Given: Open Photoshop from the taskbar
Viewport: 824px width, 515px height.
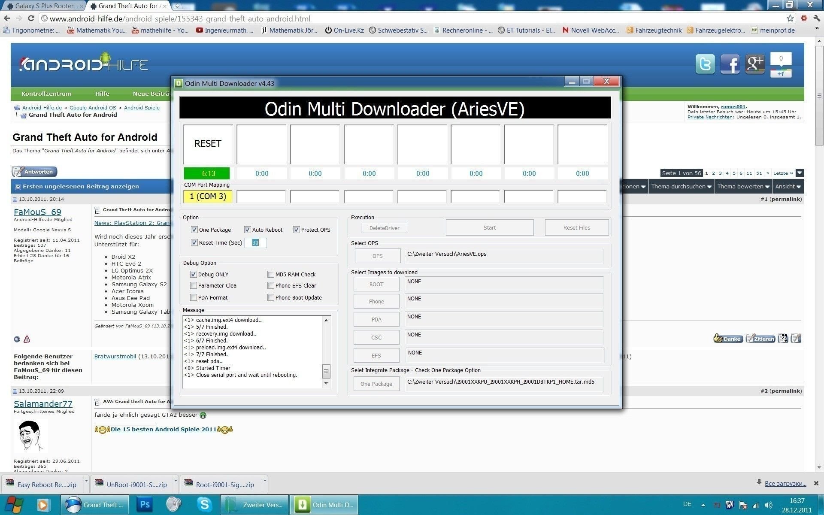Looking at the screenshot, I should pyautogui.click(x=145, y=505).
